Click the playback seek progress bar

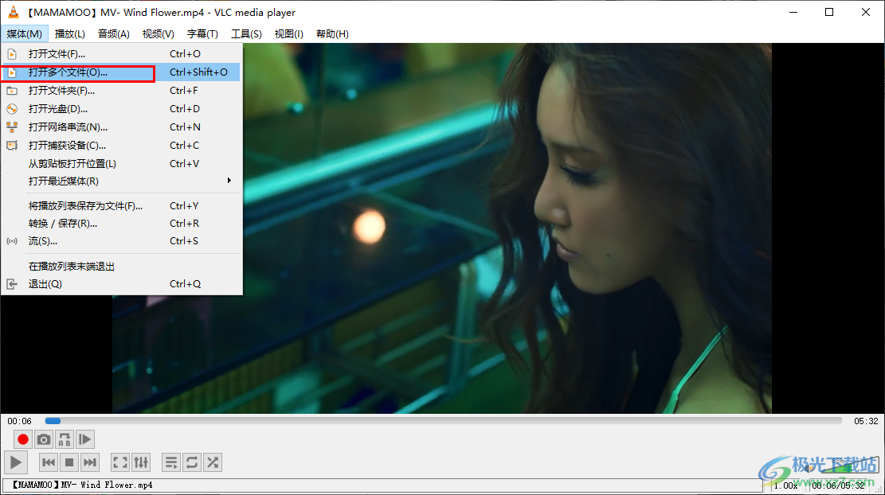tap(443, 420)
